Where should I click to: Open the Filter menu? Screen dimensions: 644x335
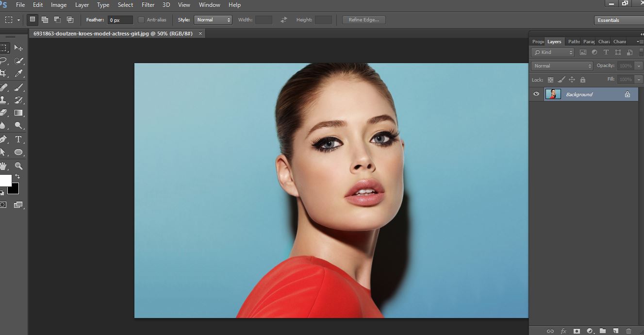click(x=148, y=5)
